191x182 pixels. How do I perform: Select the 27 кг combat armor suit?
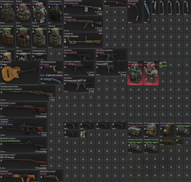pos(23,12)
